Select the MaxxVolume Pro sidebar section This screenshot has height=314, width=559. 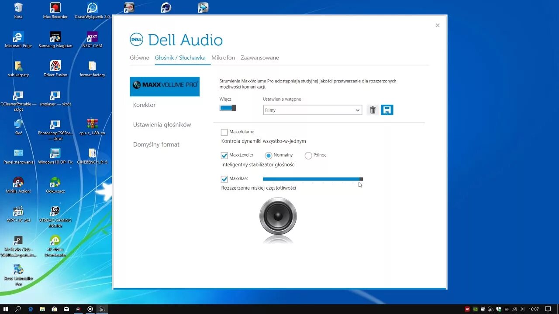(165, 86)
